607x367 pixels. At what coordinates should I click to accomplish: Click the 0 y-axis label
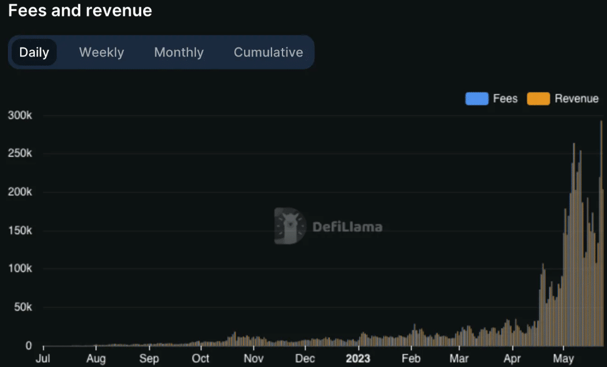tap(29, 345)
